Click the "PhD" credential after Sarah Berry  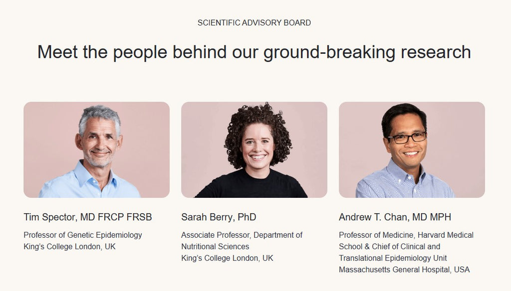(x=247, y=217)
